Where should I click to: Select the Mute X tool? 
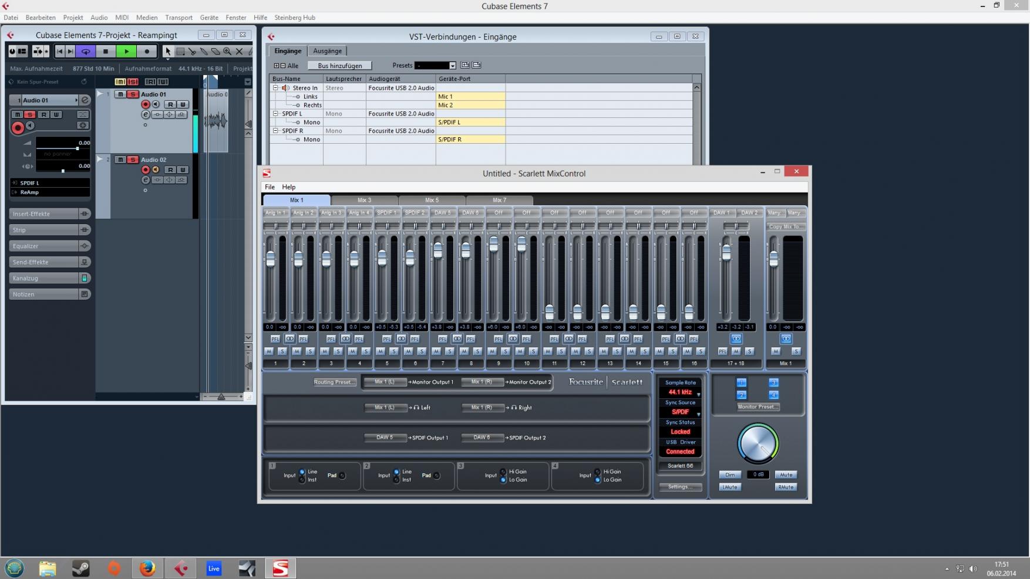[x=239, y=52]
